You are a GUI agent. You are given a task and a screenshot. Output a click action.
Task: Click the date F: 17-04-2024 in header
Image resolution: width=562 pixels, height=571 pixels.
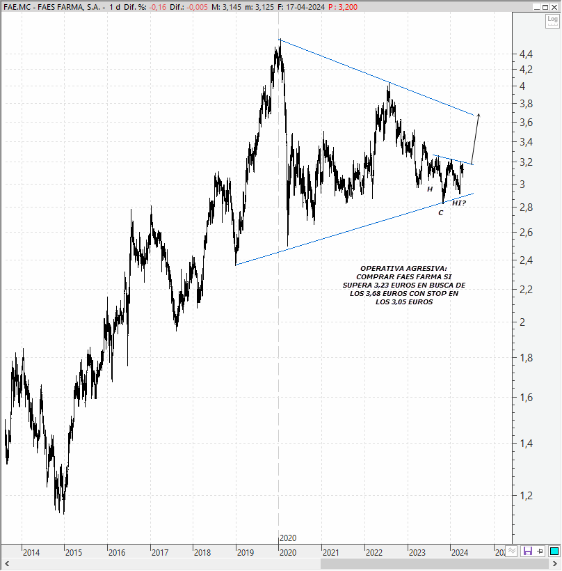301,7
